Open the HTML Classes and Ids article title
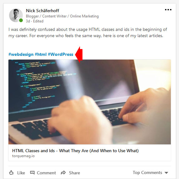This screenshot has height=179, width=179. click(x=75, y=151)
